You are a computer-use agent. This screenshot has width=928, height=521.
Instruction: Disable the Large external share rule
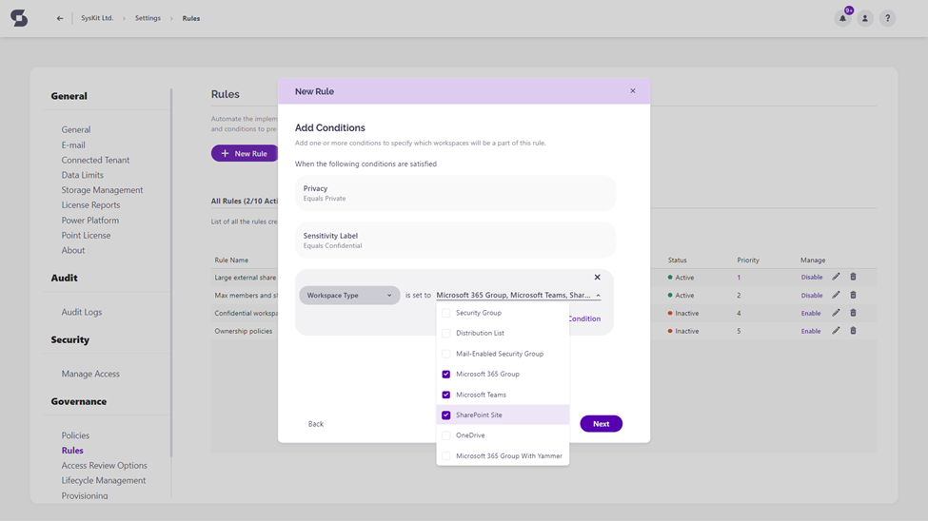(x=812, y=278)
